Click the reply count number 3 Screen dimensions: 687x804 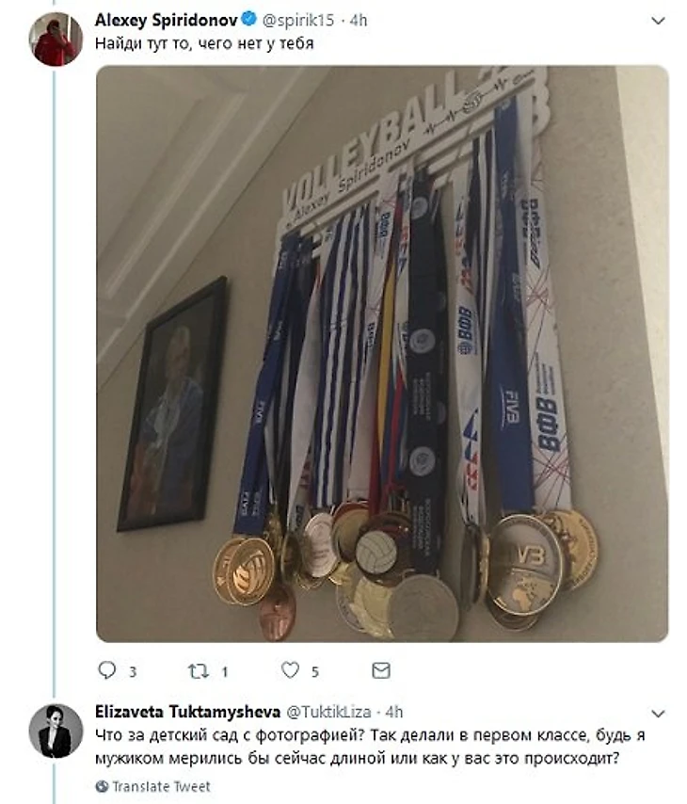pyautogui.click(x=133, y=671)
